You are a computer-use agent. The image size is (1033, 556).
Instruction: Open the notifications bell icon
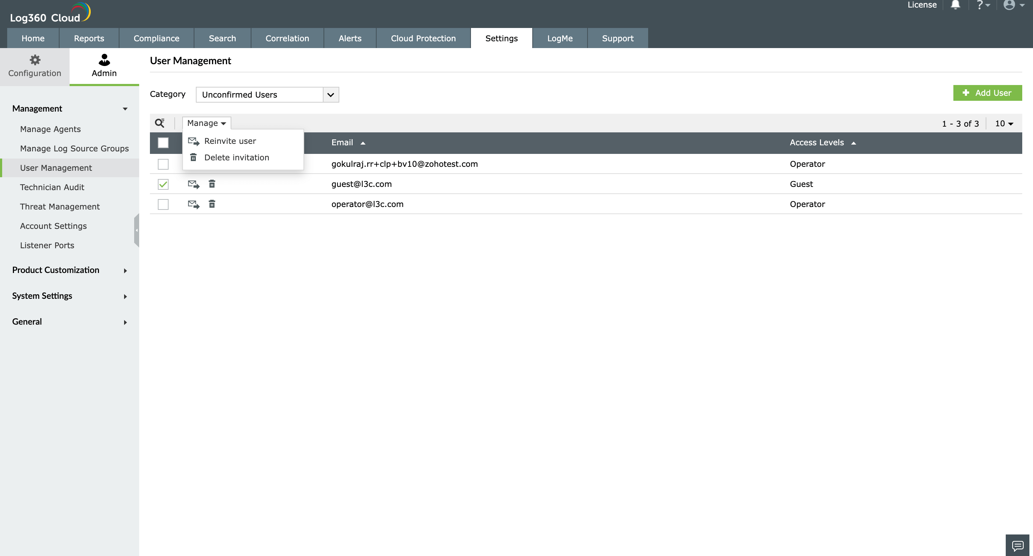(x=956, y=5)
